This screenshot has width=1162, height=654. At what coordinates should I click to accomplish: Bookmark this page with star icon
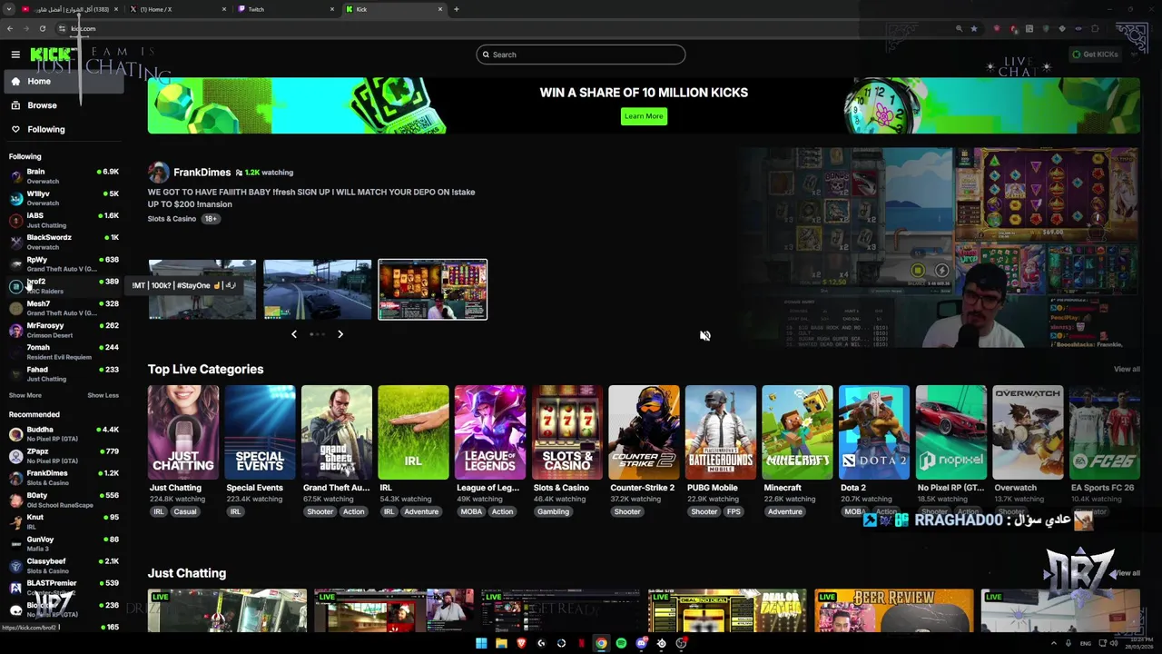pos(974,29)
